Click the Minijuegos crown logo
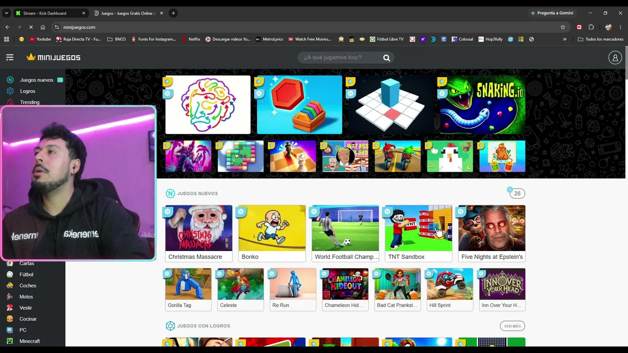 click(x=53, y=57)
